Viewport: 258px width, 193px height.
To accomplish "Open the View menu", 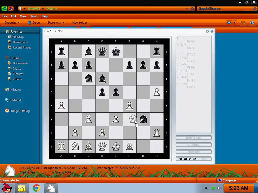I will click(x=23, y=16).
